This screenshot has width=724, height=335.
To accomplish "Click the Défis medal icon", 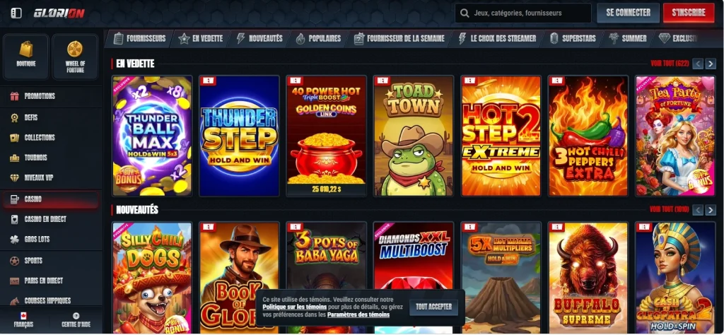I will click(15, 117).
